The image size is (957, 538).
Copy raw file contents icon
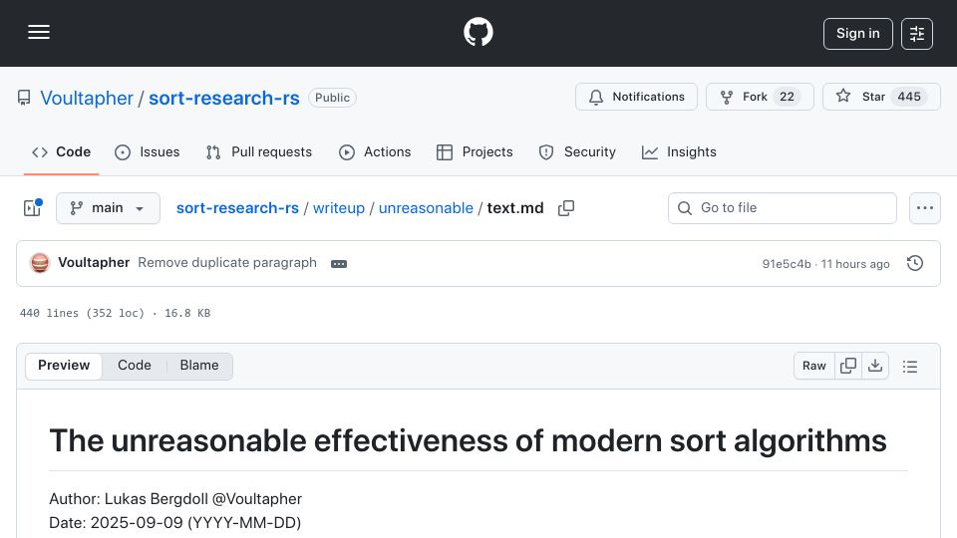(x=847, y=366)
